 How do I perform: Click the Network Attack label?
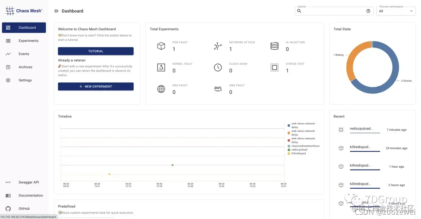tap(242, 42)
